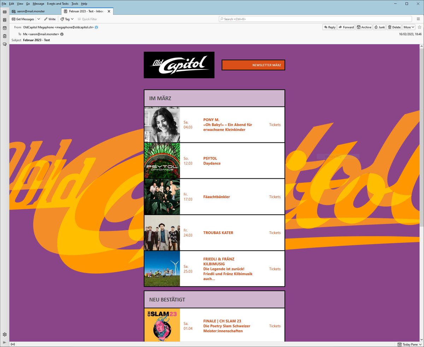Click the PONY M. portrait thumbnail
This screenshot has width=424, height=347.
tap(162, 125)
